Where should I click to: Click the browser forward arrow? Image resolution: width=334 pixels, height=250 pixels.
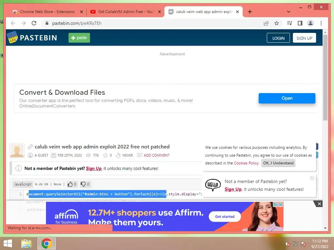click(23, 23)
